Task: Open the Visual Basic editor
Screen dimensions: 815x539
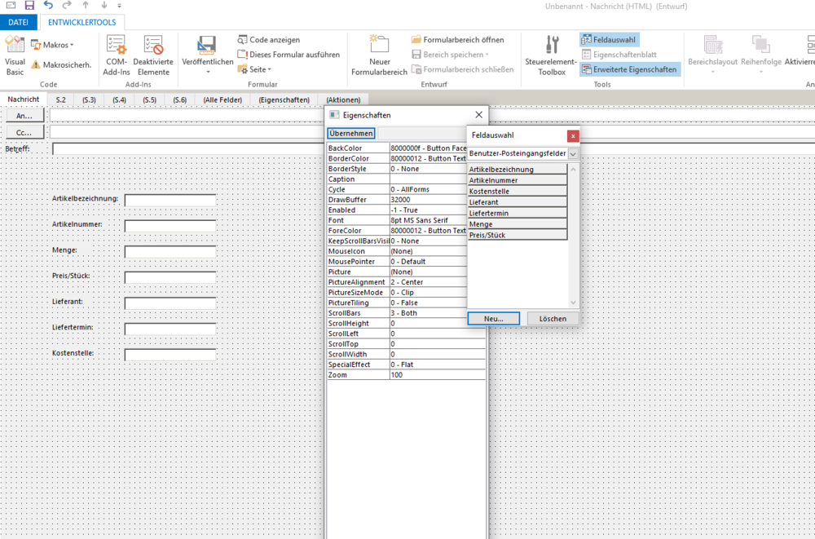Action: (x=15, y=55)
